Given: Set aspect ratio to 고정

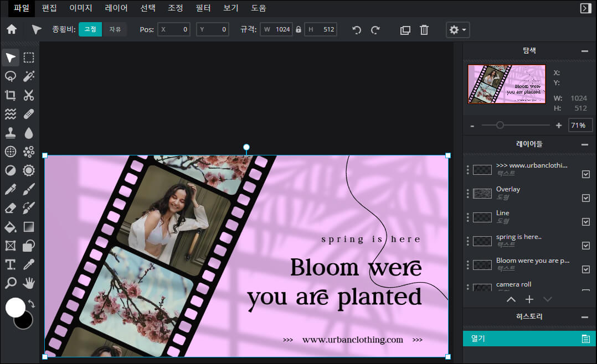Looking at the screenshot, I should (90, 29).
